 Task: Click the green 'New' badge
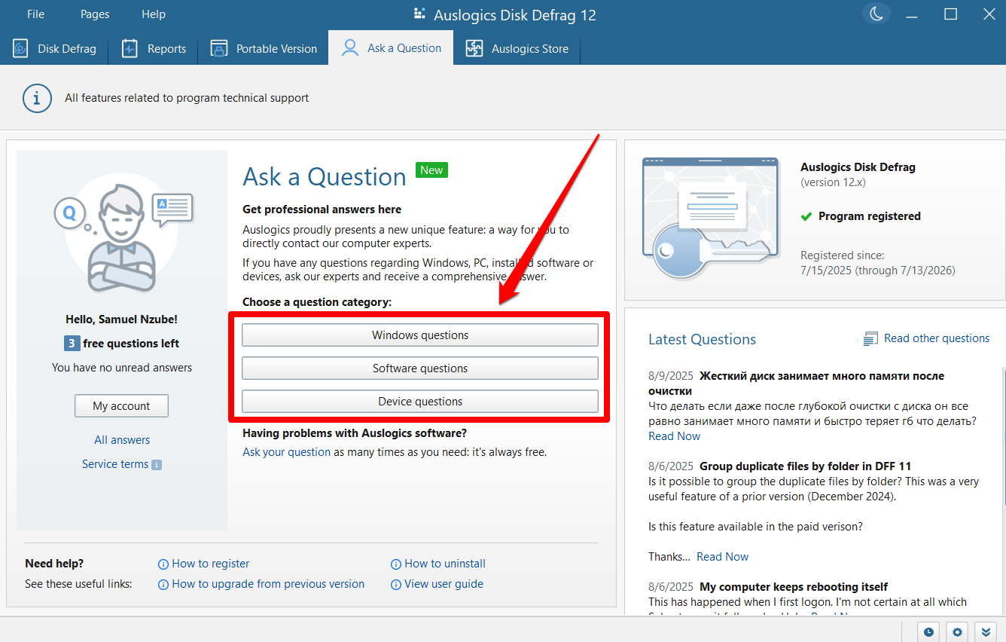tap(431, 170)
